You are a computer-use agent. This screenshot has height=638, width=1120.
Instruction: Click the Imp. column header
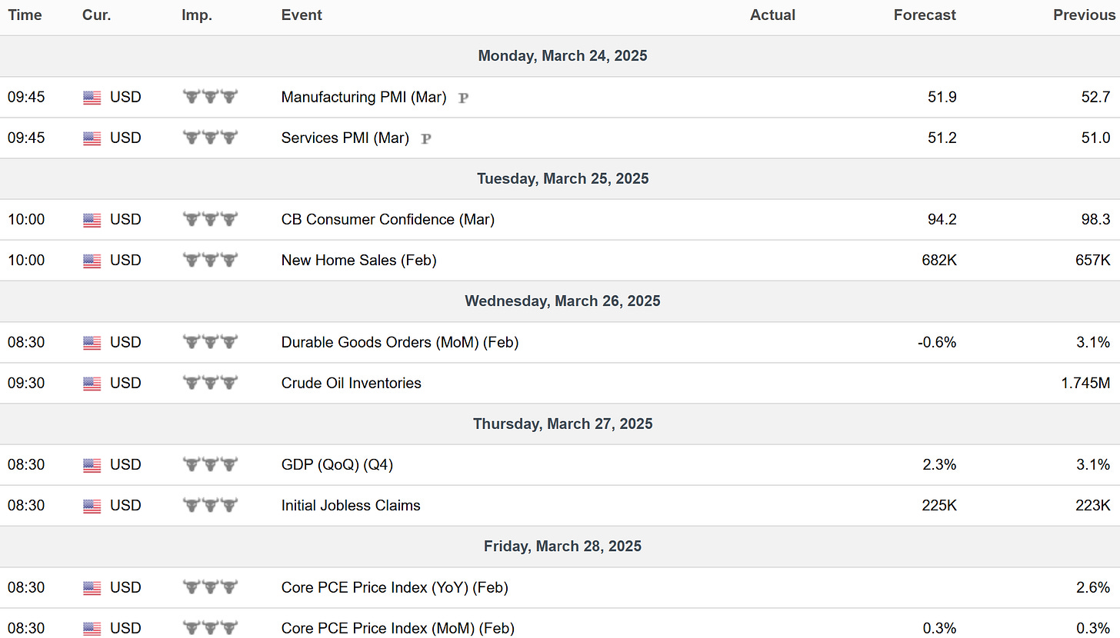[x=197, y=15]
